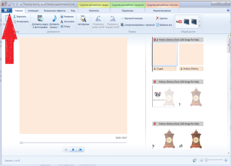
Task: Click the Title button in Add group
Action: 67,16
